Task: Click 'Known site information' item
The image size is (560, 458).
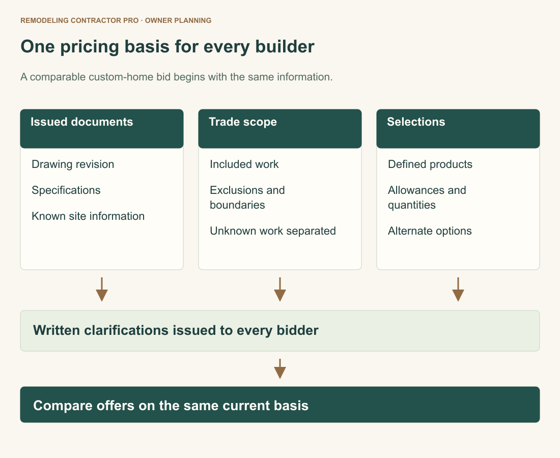Action: (88, 216)
